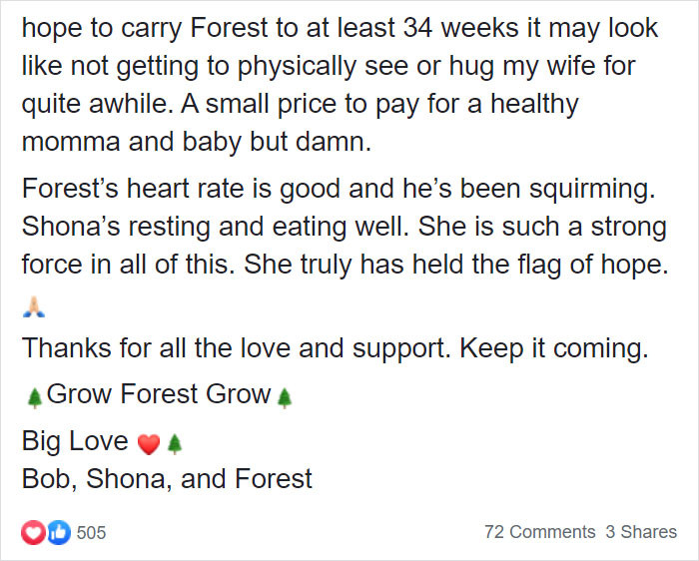Click the 'Big Love' text

coord(75,441)
